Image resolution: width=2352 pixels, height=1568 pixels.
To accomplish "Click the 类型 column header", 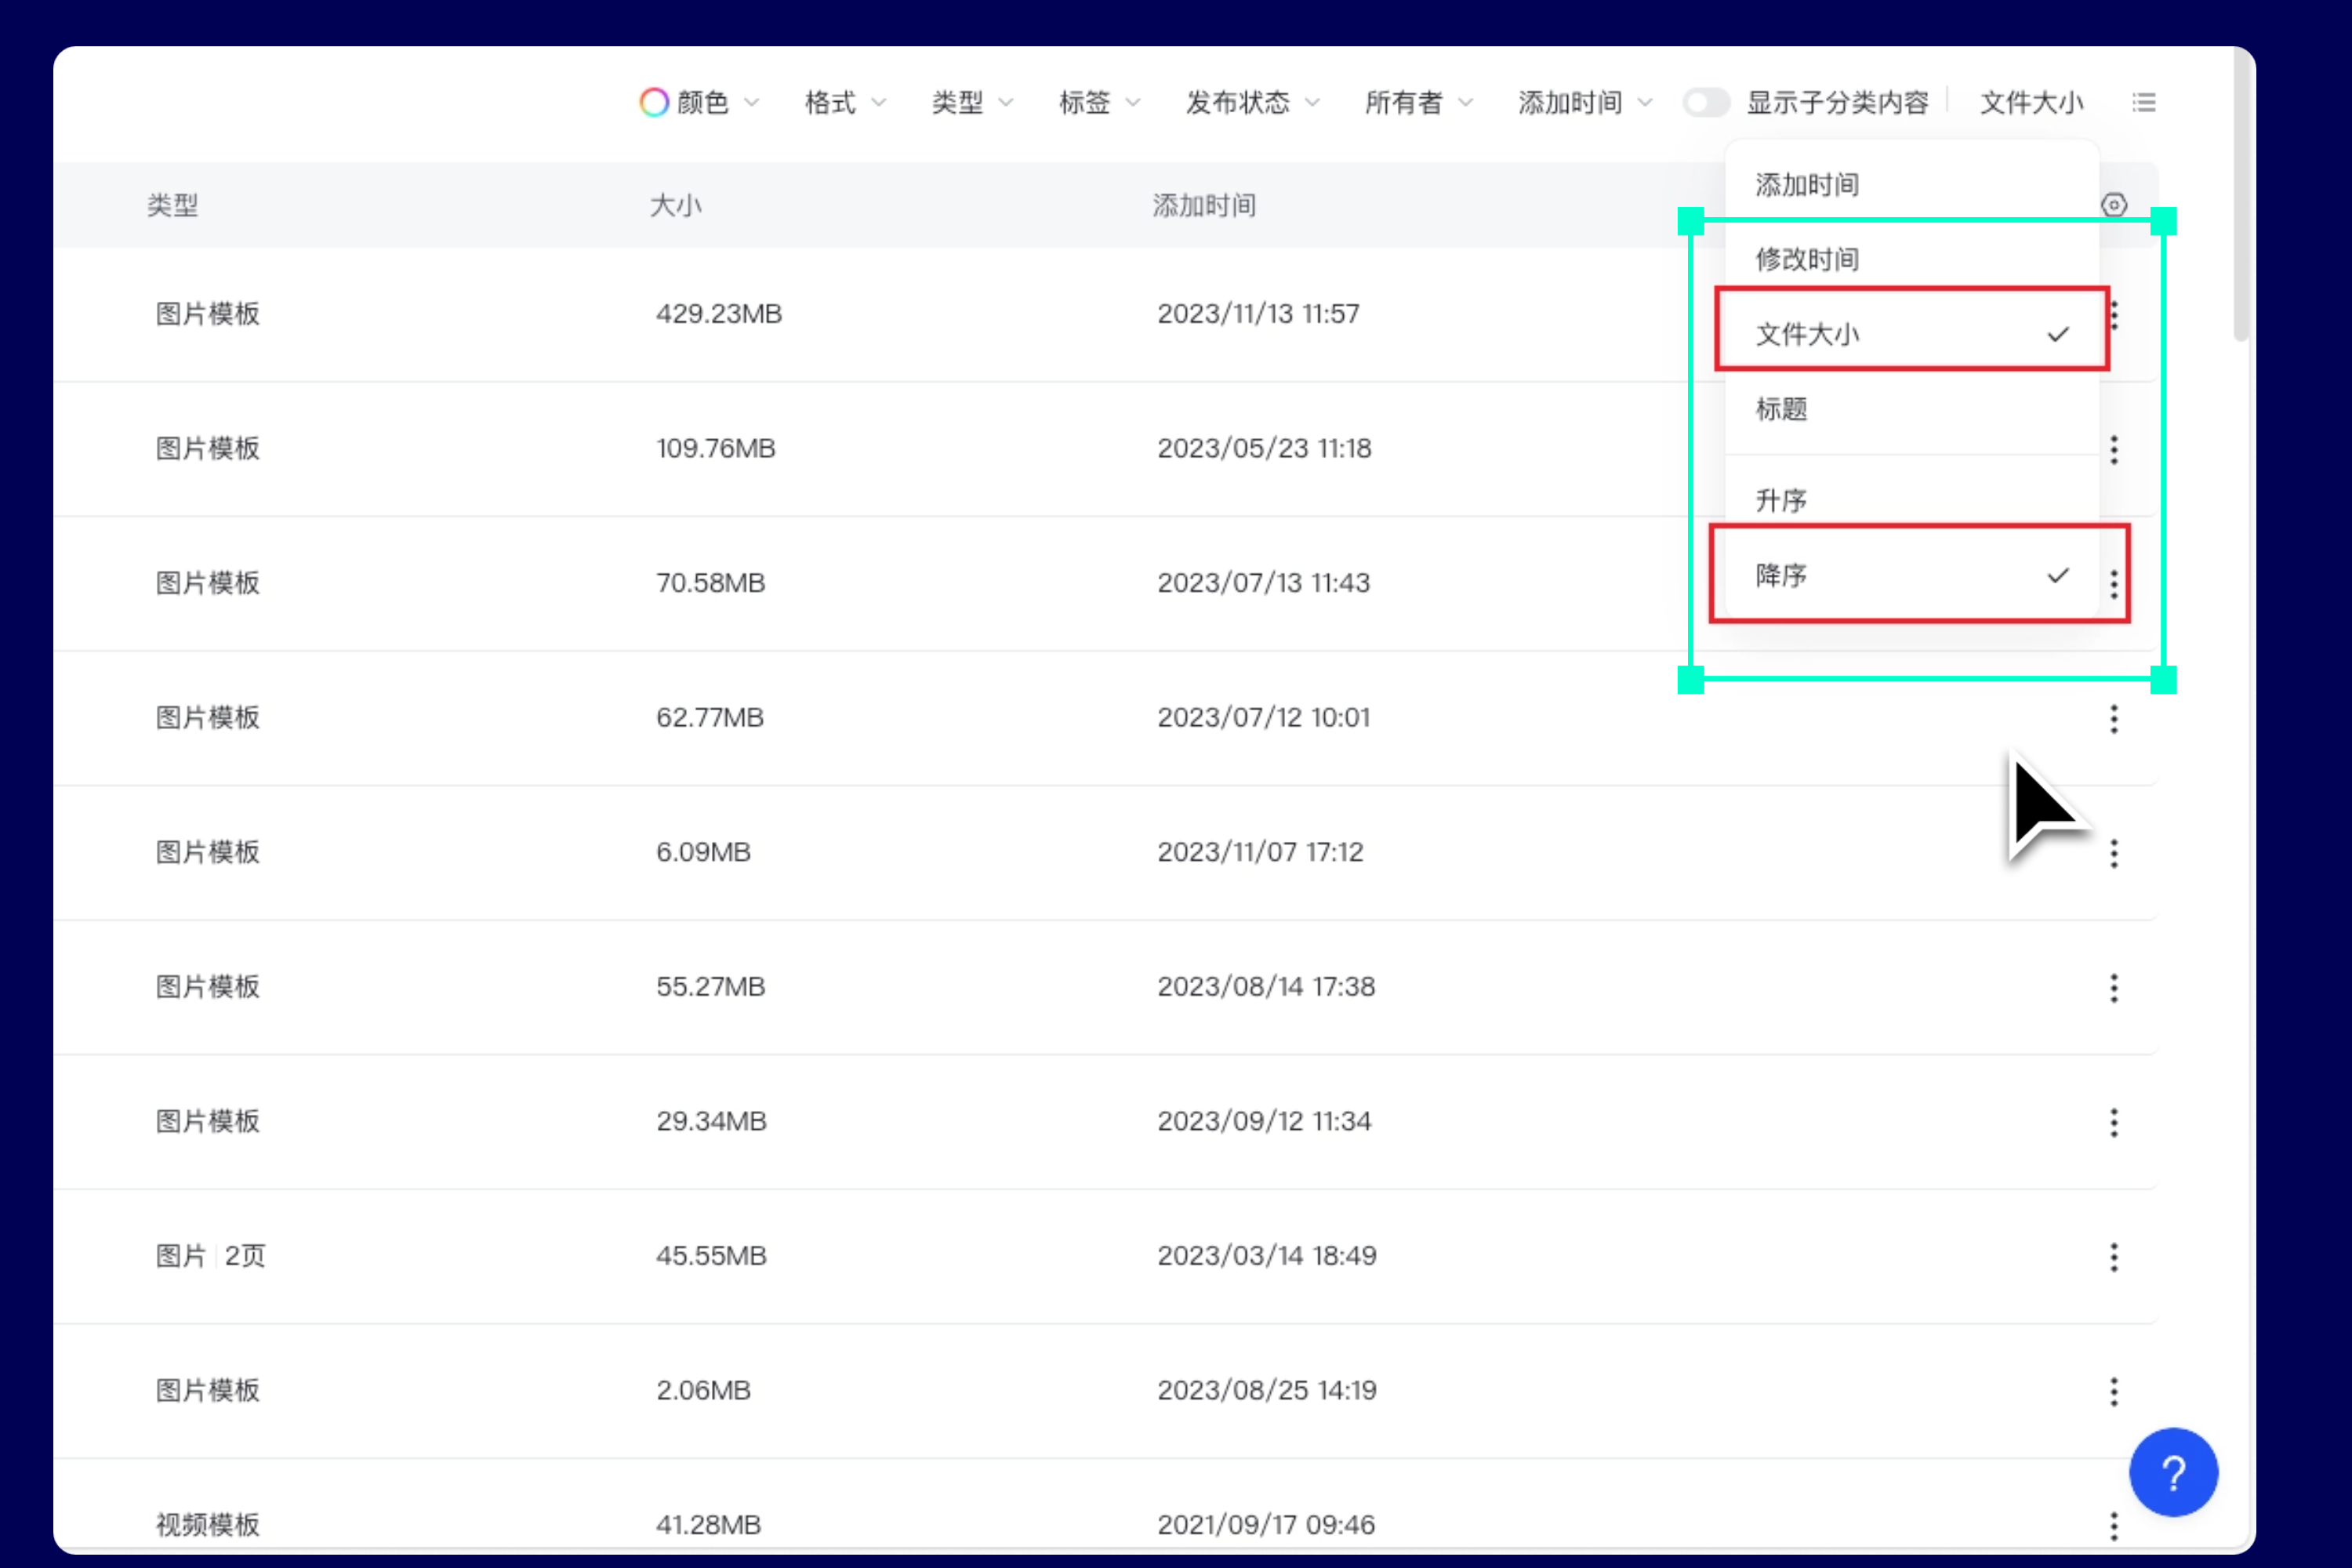I will [173, 205].
